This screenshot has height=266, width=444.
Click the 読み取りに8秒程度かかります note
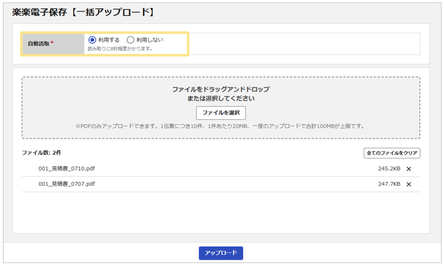point(120,49)
